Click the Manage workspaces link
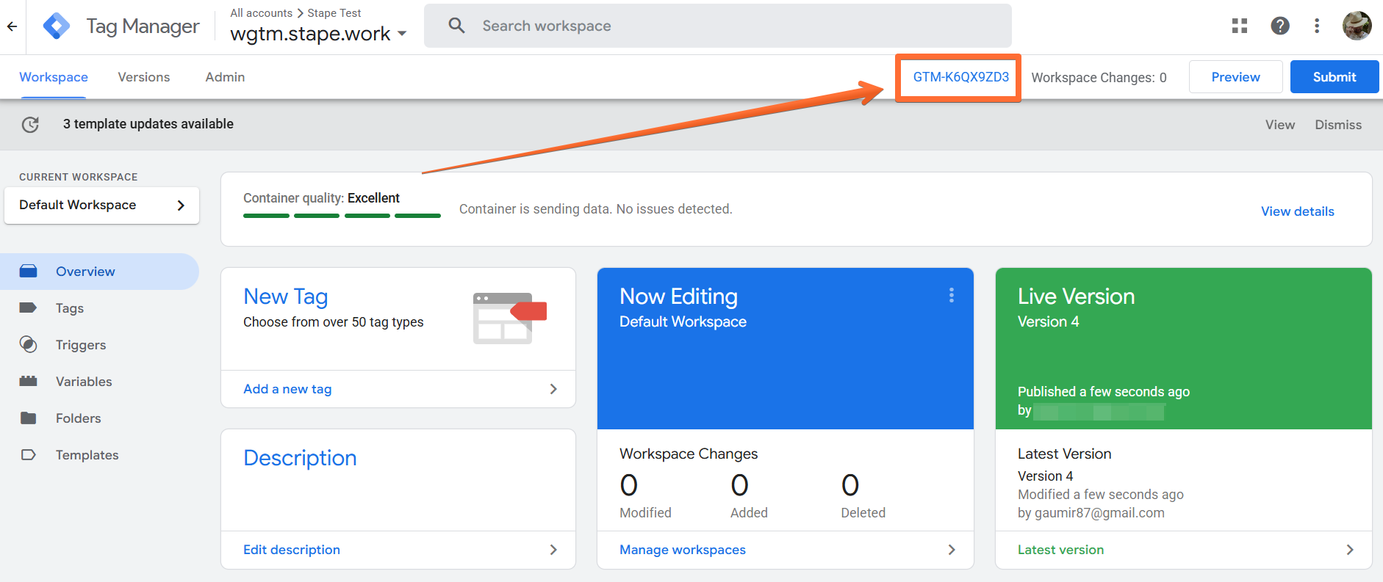The width and height of the screenshot is (1383, 582). tap(683, 550)
